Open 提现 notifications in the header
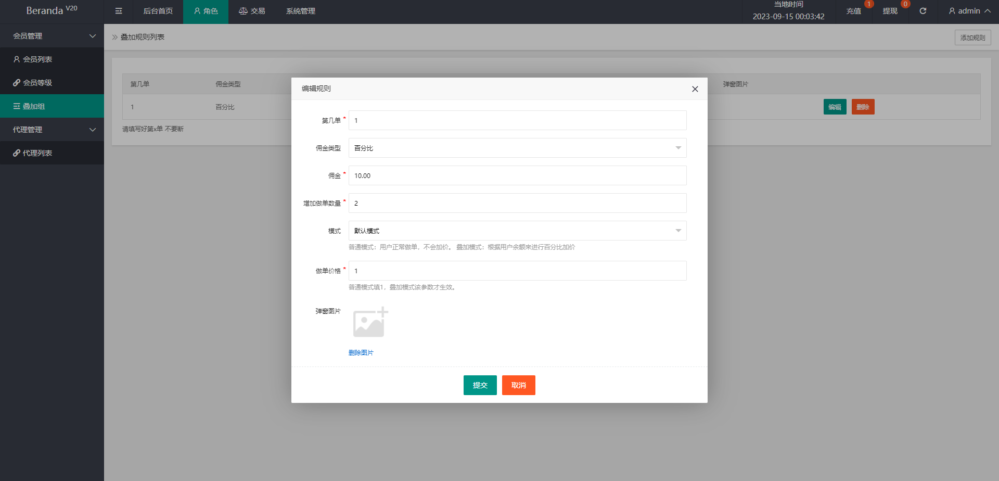This screenshot has height=481, width=999. coord(890,11)
